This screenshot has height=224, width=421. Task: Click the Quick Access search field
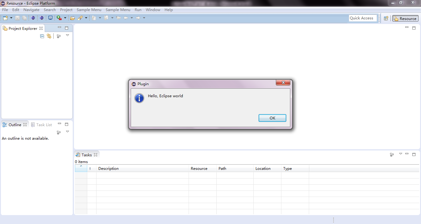pos(363,18)
